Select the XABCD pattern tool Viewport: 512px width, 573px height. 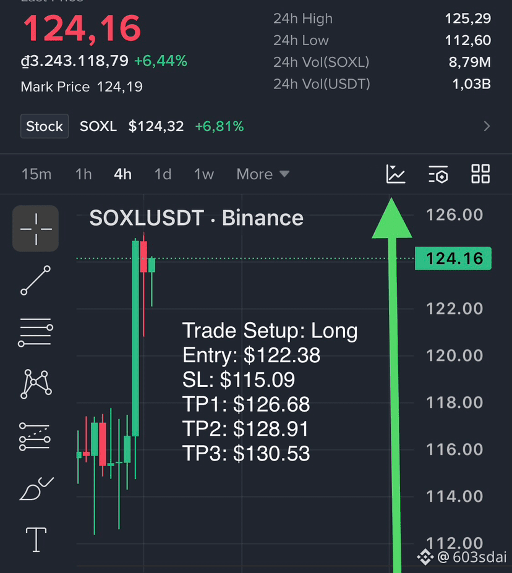pyautogui.click(x=36, y=384)
